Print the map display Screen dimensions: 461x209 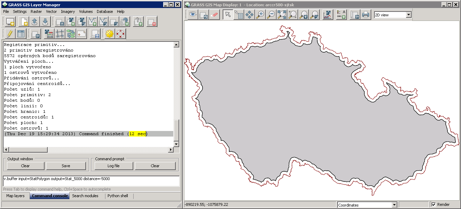click(365, 15)
